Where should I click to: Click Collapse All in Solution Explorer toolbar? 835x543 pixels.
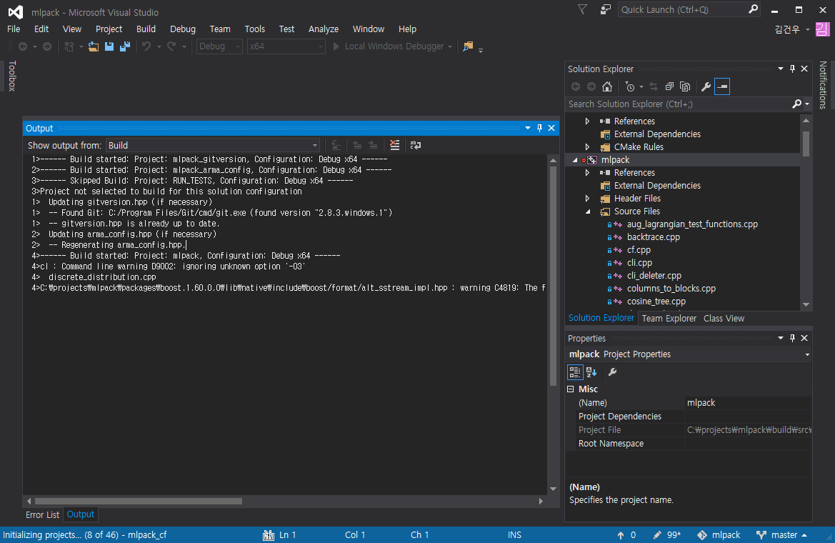pos(669,86)
